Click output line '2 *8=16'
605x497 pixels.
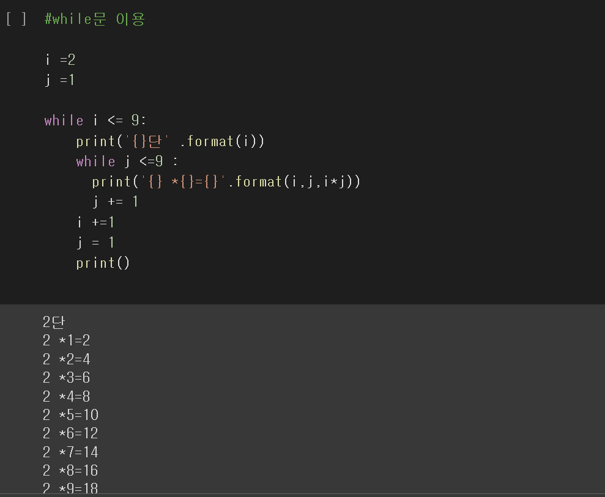70,470
